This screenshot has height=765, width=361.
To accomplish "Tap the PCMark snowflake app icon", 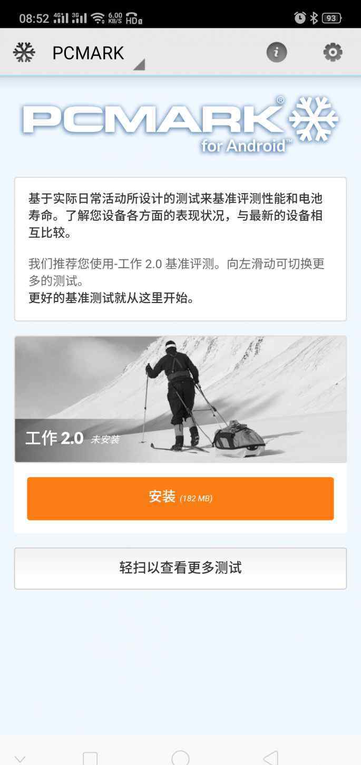I will click(24, 52).
